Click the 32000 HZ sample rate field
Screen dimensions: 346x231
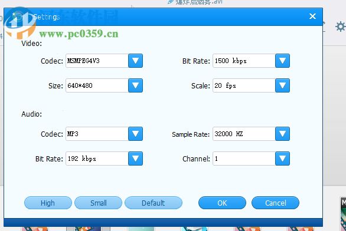coord(244,134)
